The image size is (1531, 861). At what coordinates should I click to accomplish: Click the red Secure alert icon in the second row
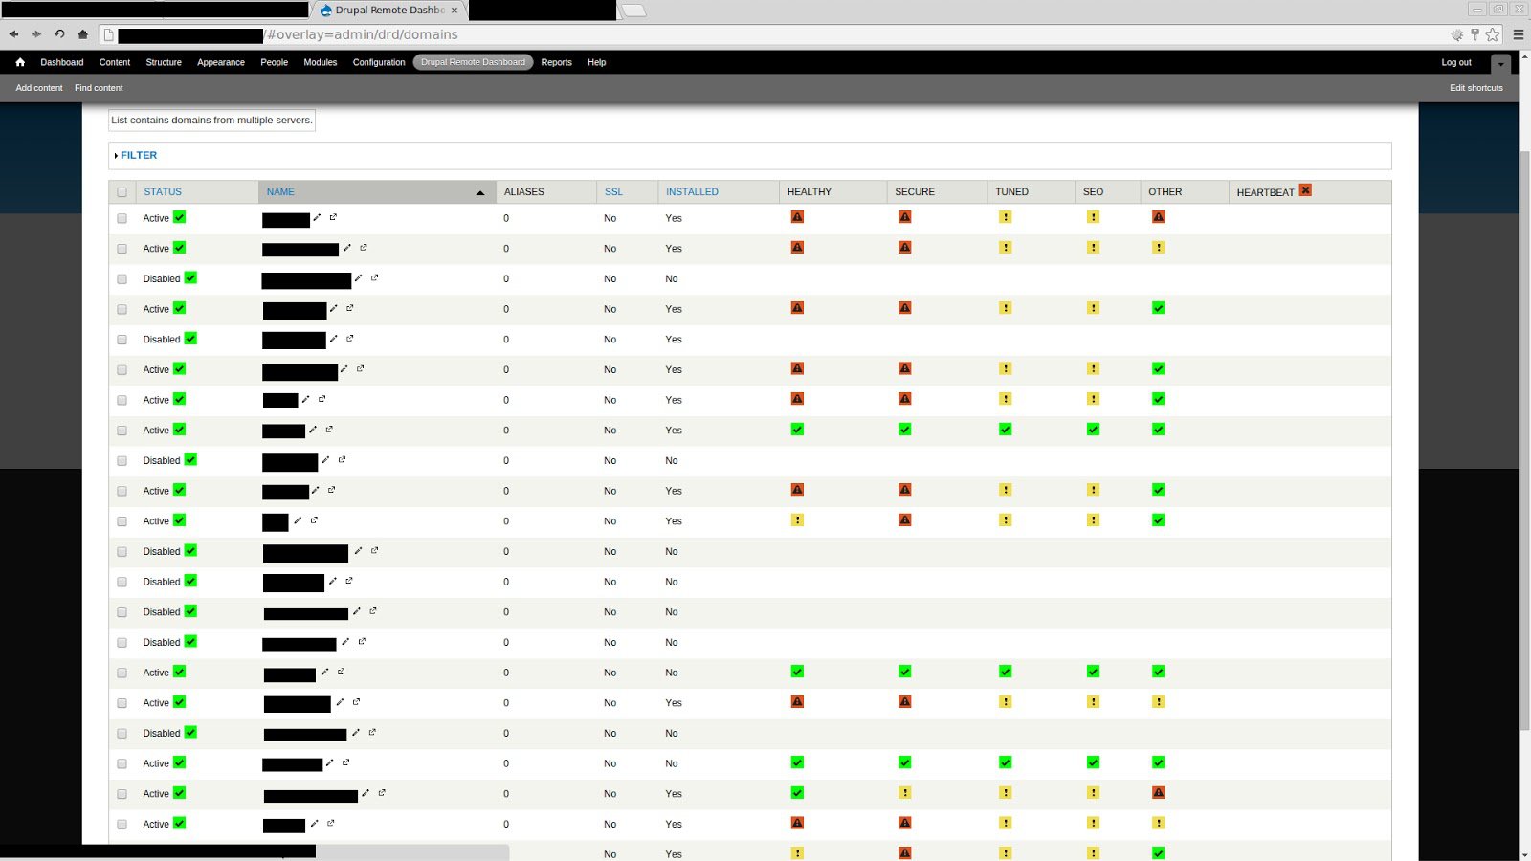[x=904, y=247]
